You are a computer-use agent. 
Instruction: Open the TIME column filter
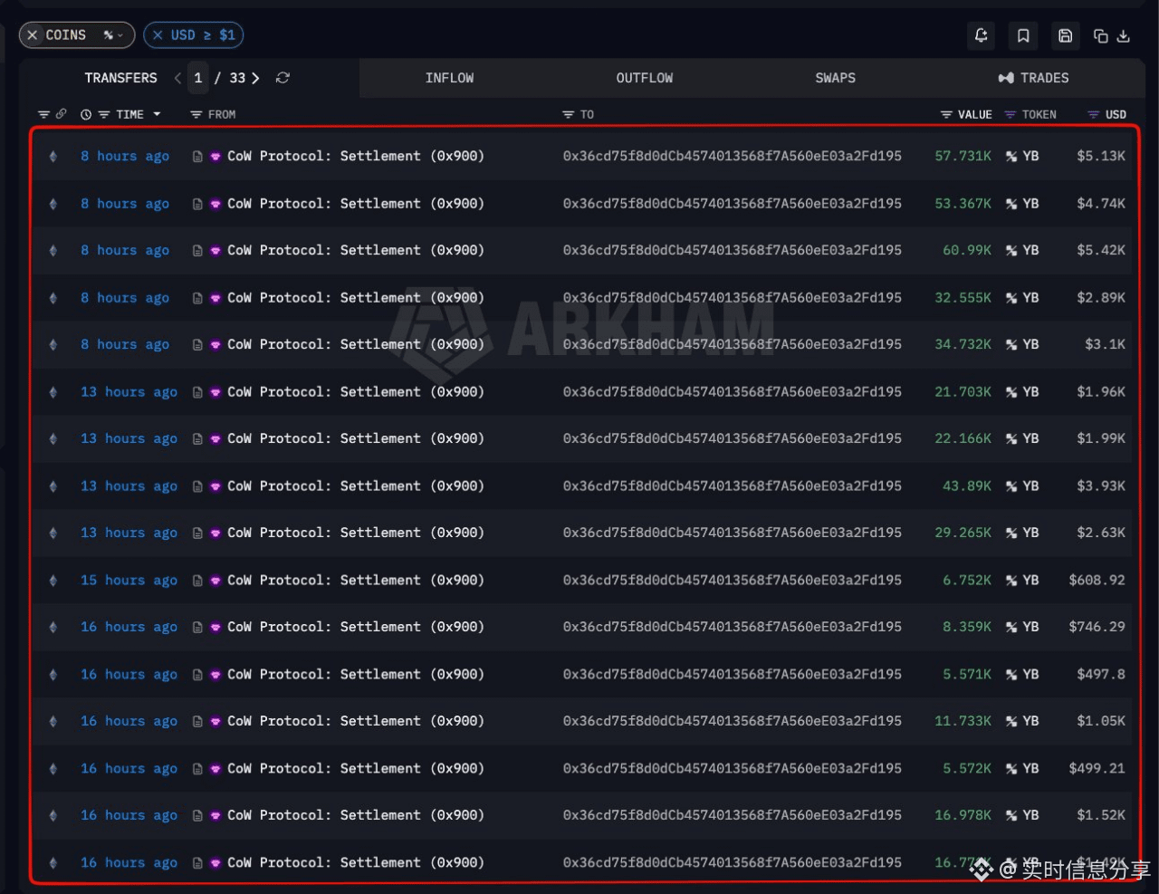(104, 114)
